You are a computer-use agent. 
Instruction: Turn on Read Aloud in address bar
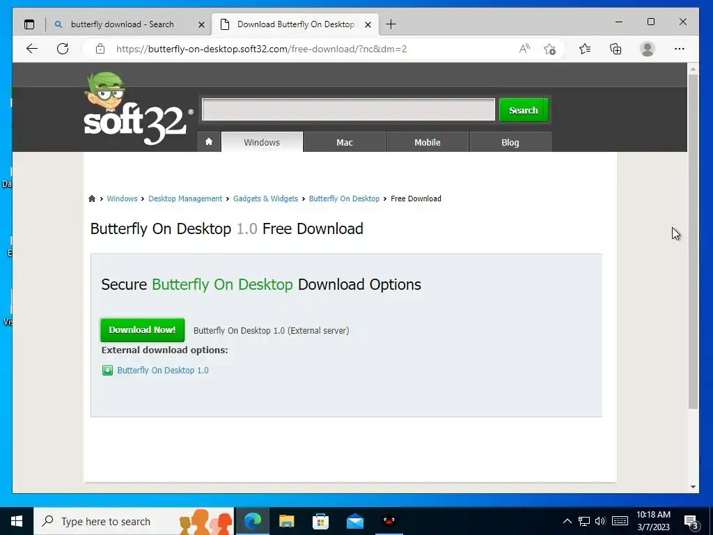(524, 49)
